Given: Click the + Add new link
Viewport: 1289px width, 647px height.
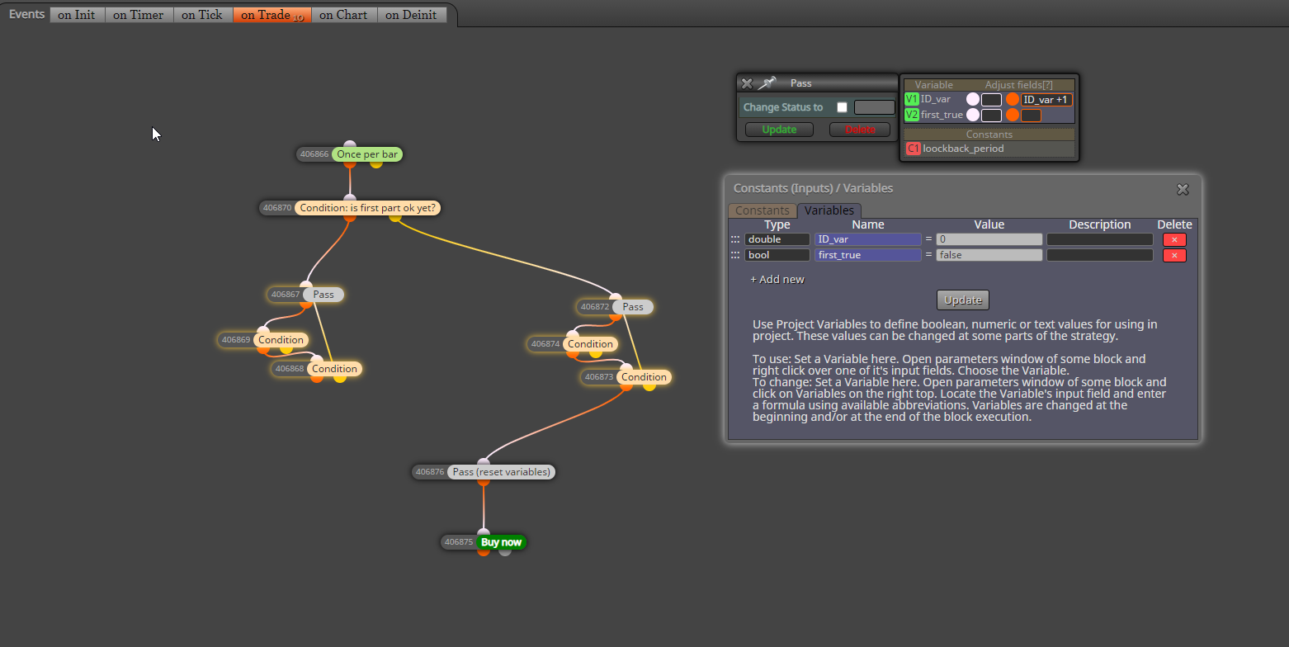Looking at the screenshot, I should 777,279.
